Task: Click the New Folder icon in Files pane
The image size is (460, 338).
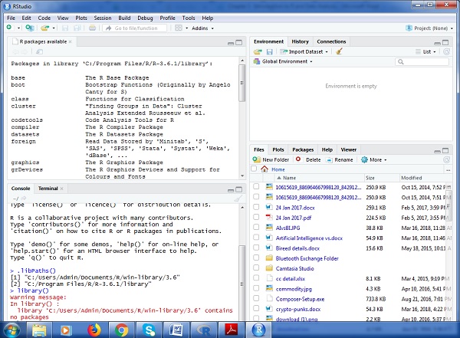Action: [x=256, y=159]
